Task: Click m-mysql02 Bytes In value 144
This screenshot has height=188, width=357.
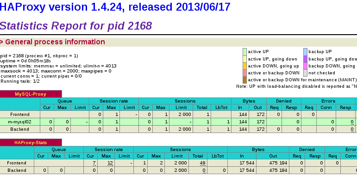Action: [243, 122]
